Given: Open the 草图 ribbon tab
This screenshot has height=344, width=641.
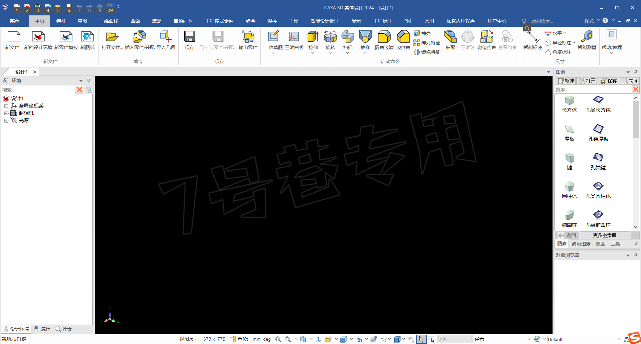Looking at the screenshot, I should click(x=82, y=21).
